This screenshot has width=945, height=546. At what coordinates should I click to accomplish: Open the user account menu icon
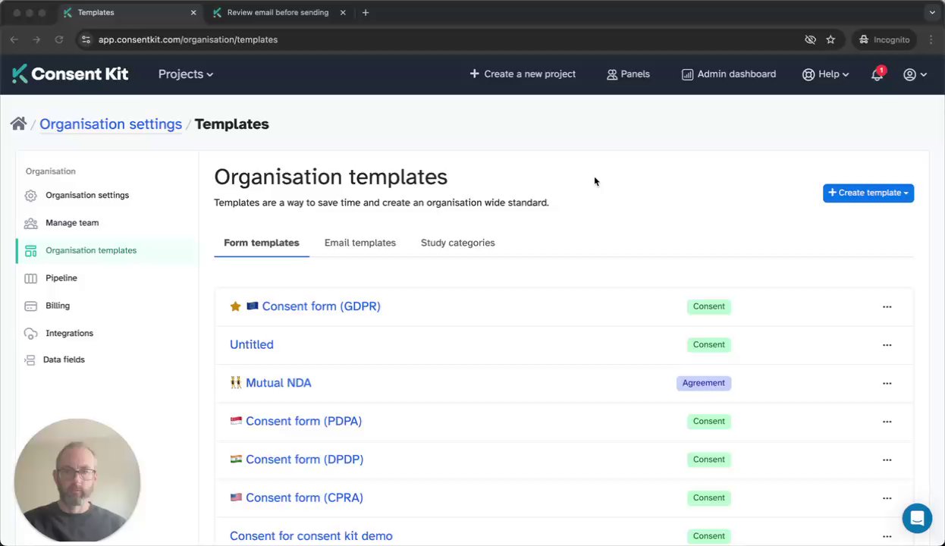915,74
